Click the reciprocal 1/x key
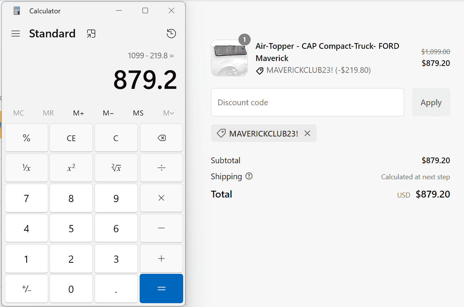The height and width of the screenshot is (307, 464). click(26, 168)
